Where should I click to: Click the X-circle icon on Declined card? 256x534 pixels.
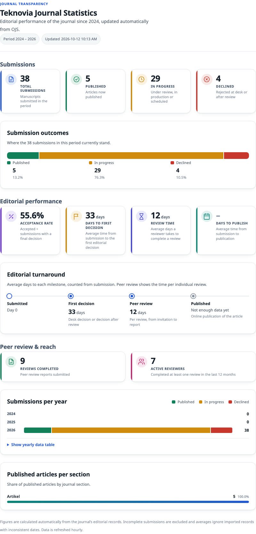tap(207, 79)
